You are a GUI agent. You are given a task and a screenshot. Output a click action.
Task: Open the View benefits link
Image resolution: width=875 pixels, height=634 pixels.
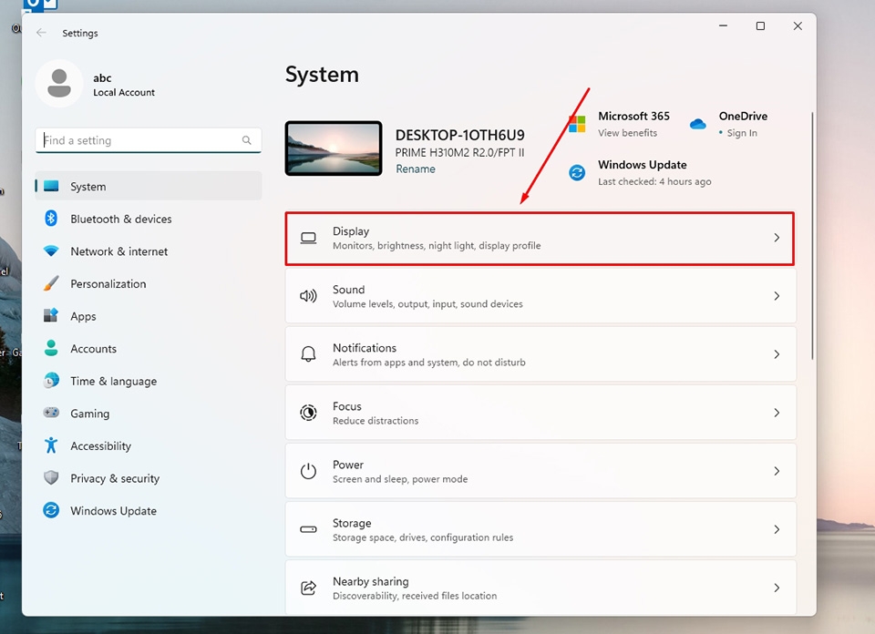(x=627, y=132)
